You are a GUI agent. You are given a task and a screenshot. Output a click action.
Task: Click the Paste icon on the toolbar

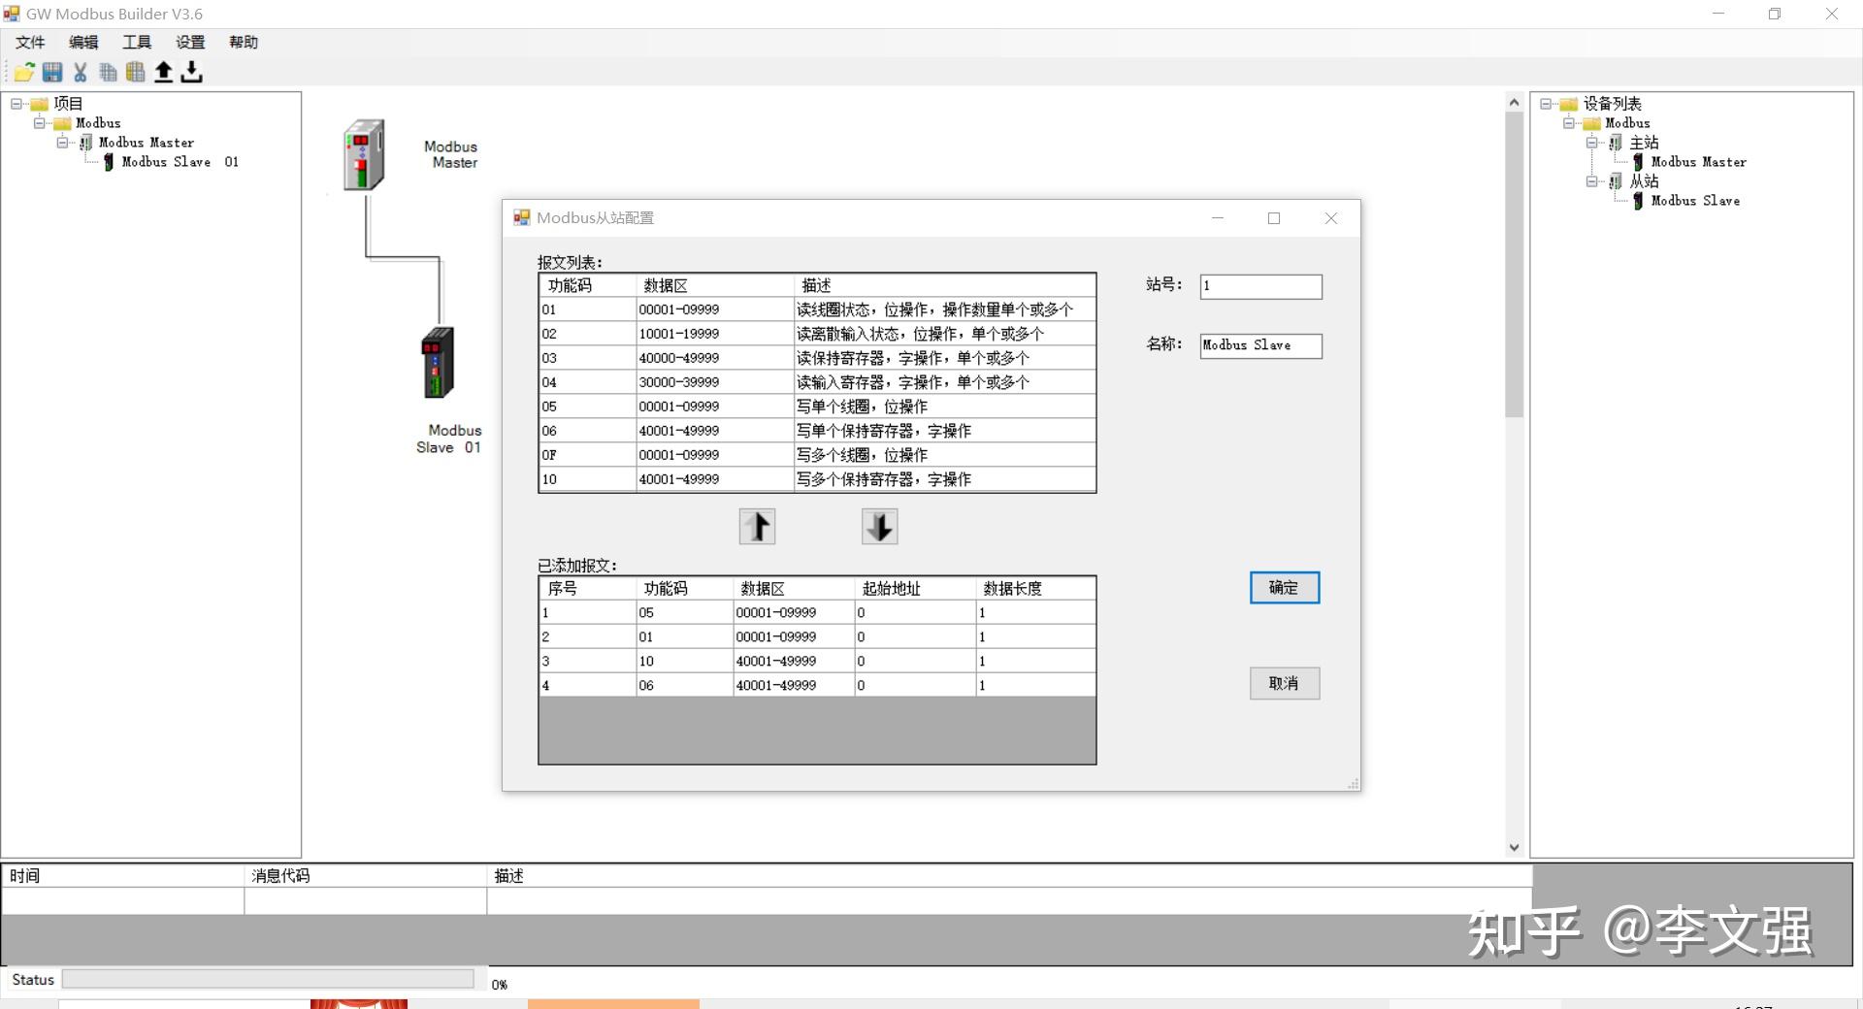click(x=136, y=72)
